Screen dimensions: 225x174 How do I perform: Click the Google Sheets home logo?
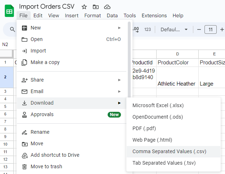(x=9, y=11)
